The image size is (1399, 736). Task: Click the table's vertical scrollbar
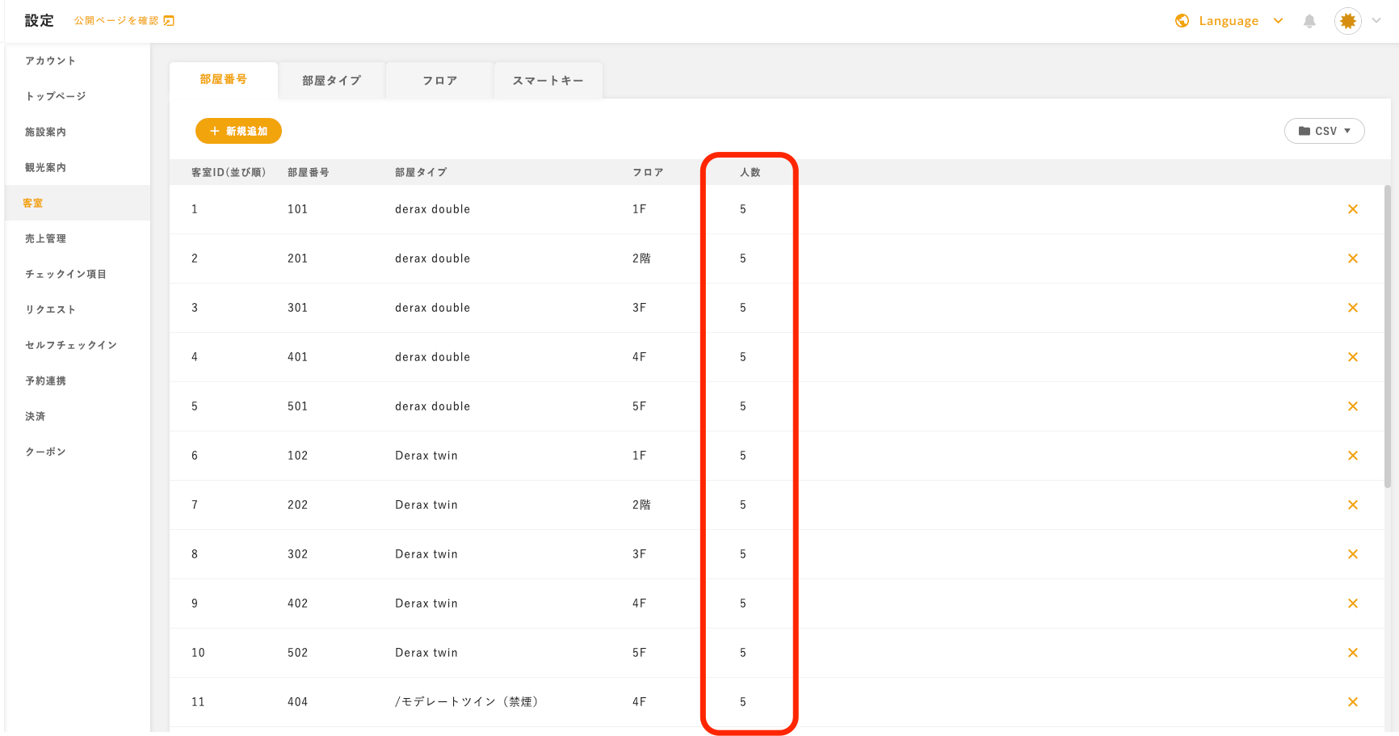pos(1388,335)
